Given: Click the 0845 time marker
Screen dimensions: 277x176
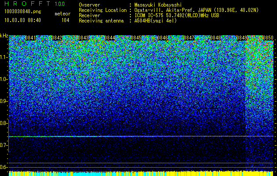Looking at the screenshot, I should [136, 38].
